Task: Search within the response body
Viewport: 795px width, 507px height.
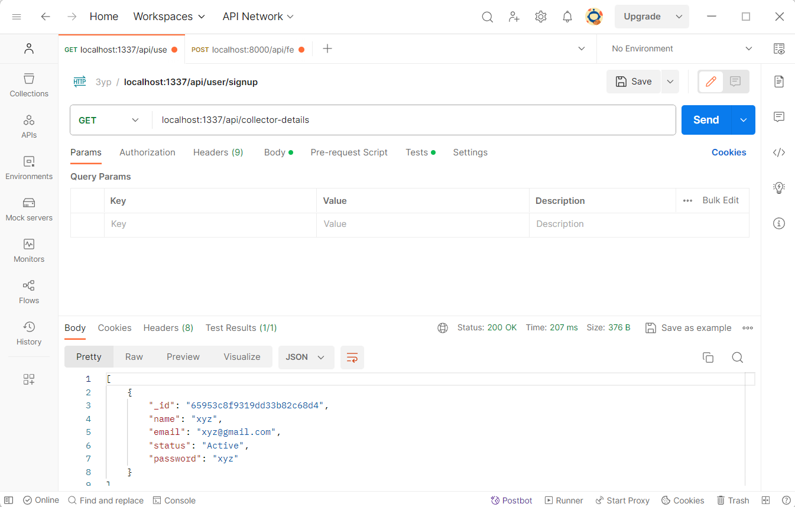Action: click(738, 357)
